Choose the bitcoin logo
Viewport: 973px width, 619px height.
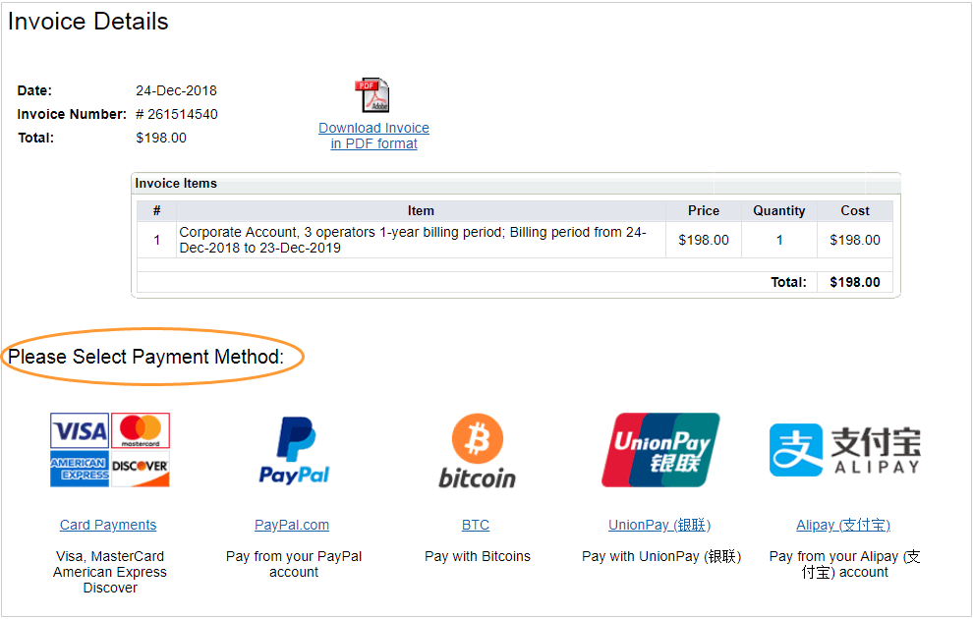(x=478, y=451)
